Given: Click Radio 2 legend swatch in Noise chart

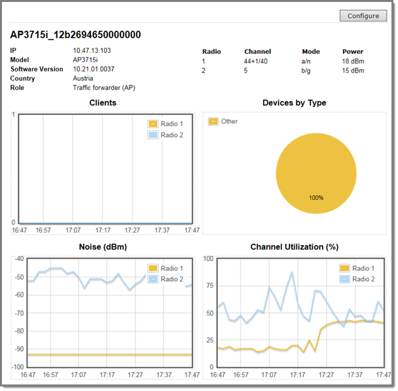Looking at the screenshot, I should tap(153, 279).
